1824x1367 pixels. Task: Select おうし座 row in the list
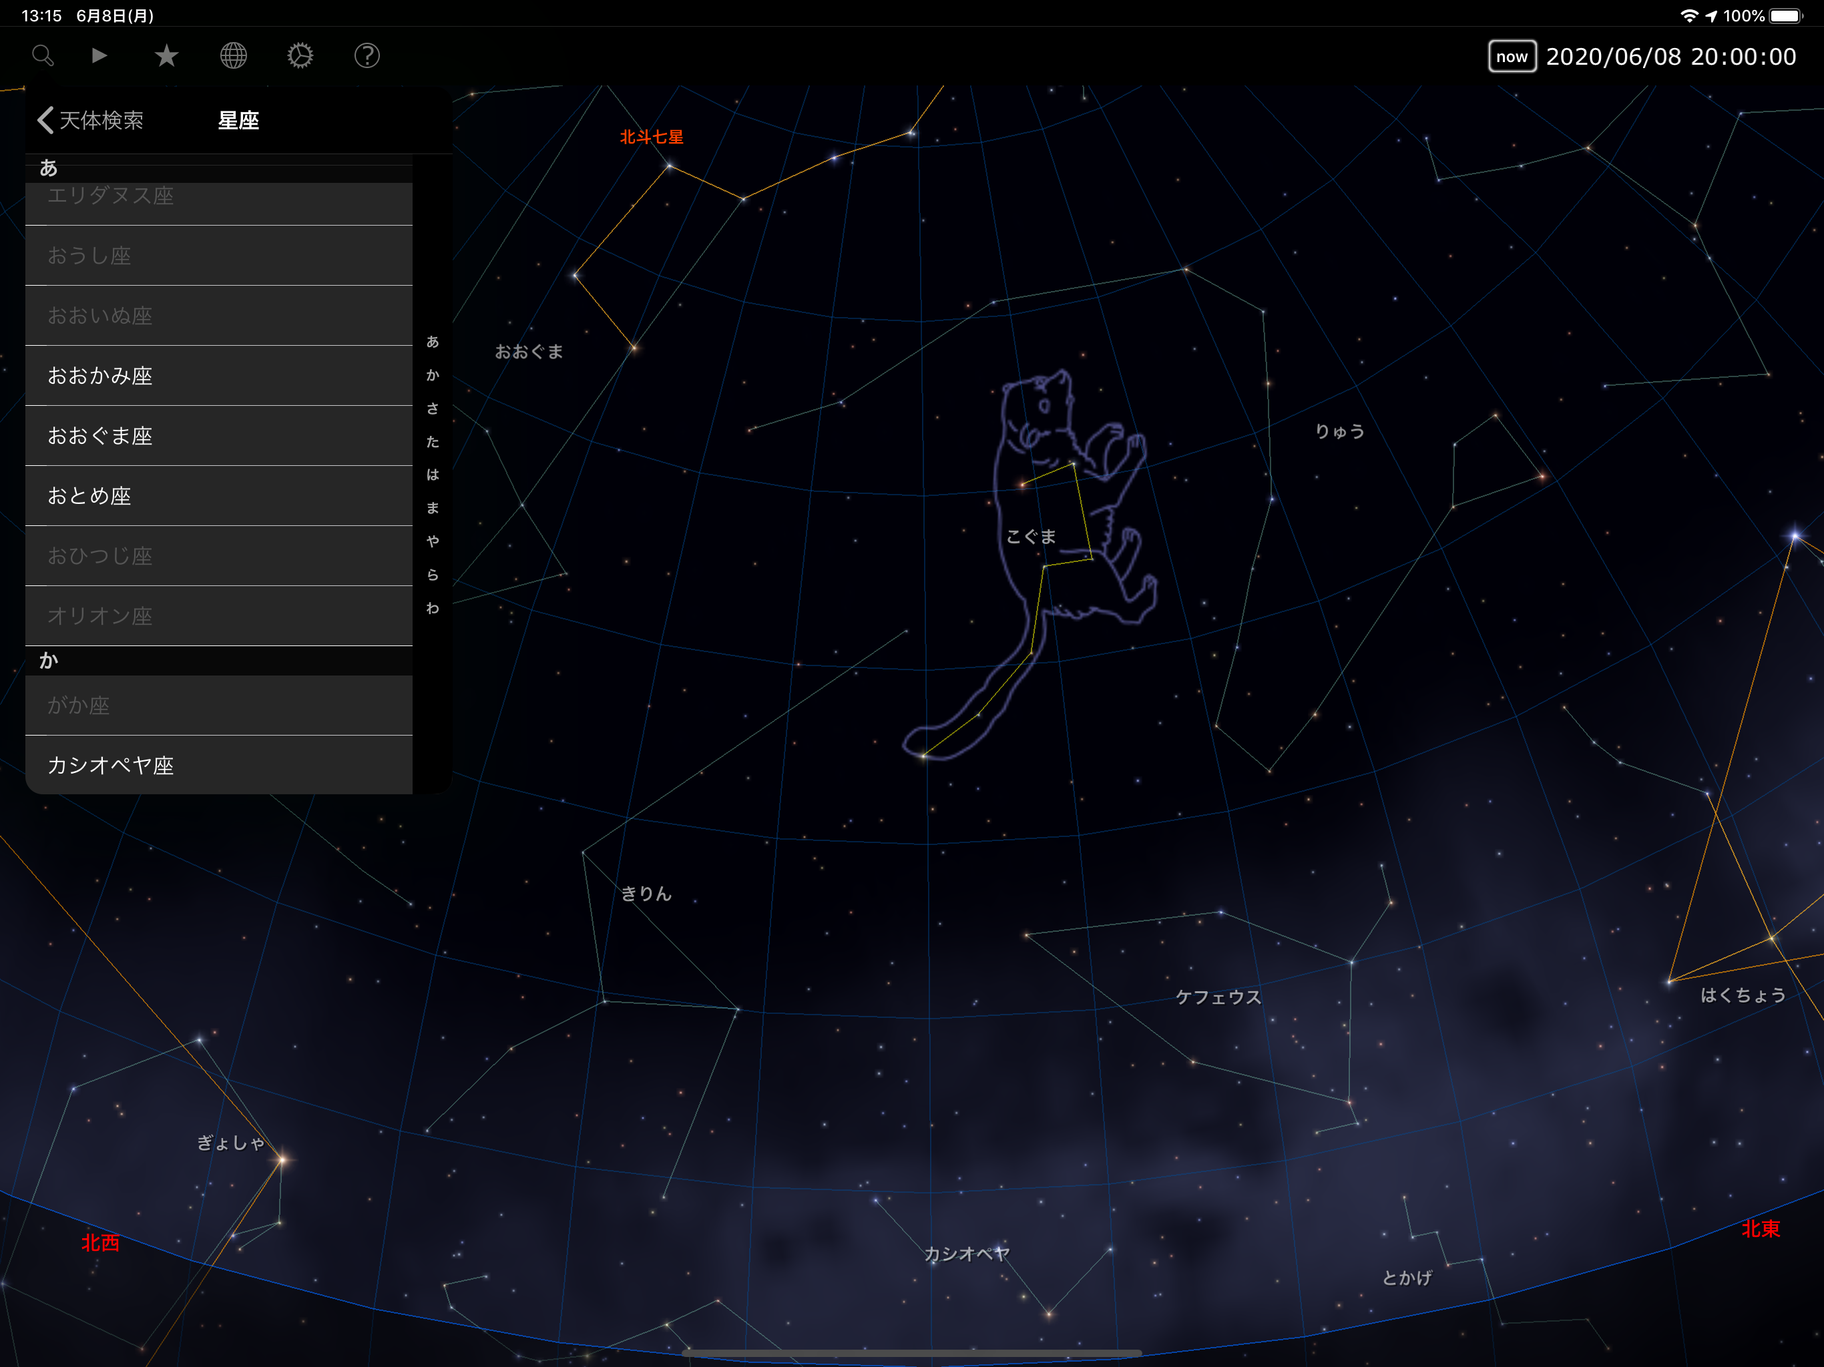click(218, 256)
